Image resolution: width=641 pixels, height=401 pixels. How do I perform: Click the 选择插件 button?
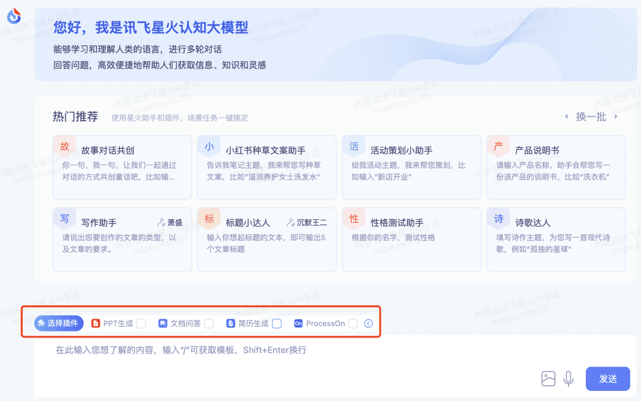(x=59, y=323)
